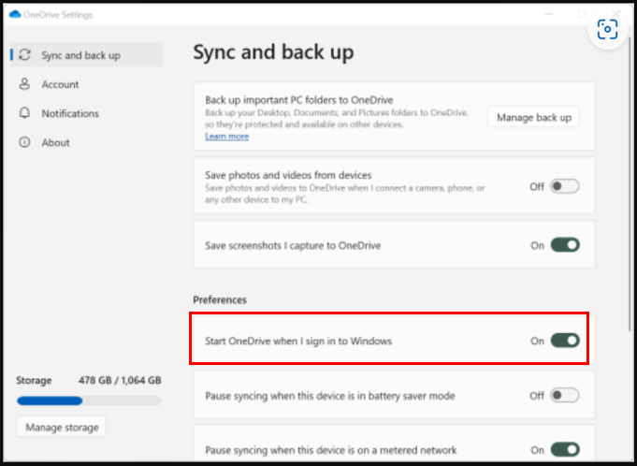The height and width of the screenshot is (466, 637).
Task: Click the OneDrive cloud icon in title bar
Action: (15, 15)
